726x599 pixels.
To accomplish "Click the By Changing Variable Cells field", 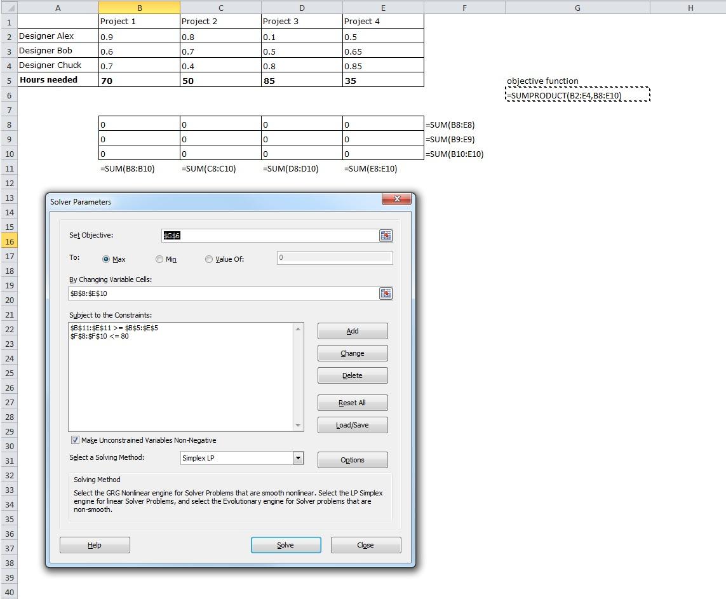I will pyautogui.click(x=224, y=293).
